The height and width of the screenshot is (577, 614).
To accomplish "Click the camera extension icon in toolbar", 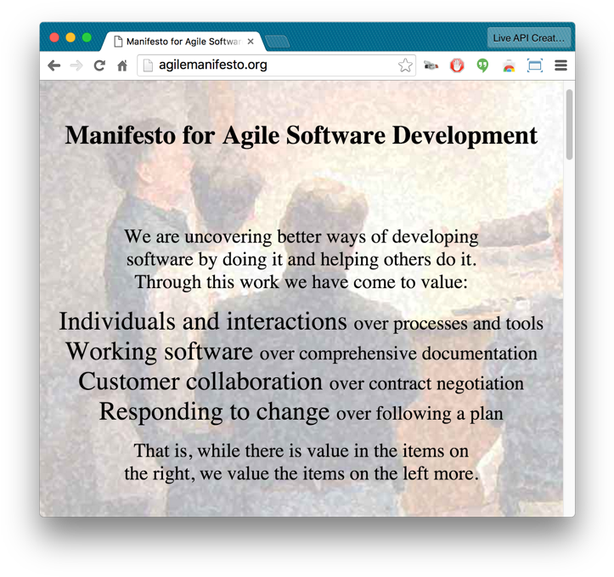I will (x=431, y=65).
